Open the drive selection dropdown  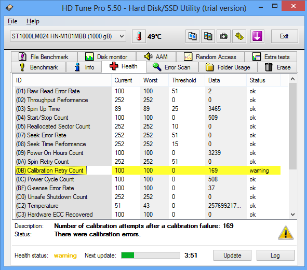click(x=68, y=36)
